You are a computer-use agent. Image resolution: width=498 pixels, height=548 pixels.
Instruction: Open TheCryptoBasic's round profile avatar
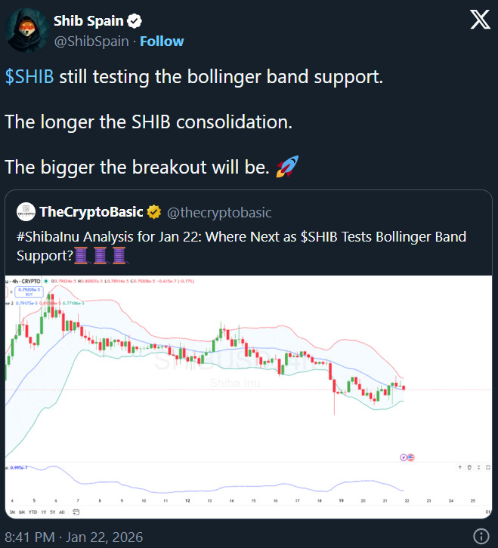click(26, 212)
